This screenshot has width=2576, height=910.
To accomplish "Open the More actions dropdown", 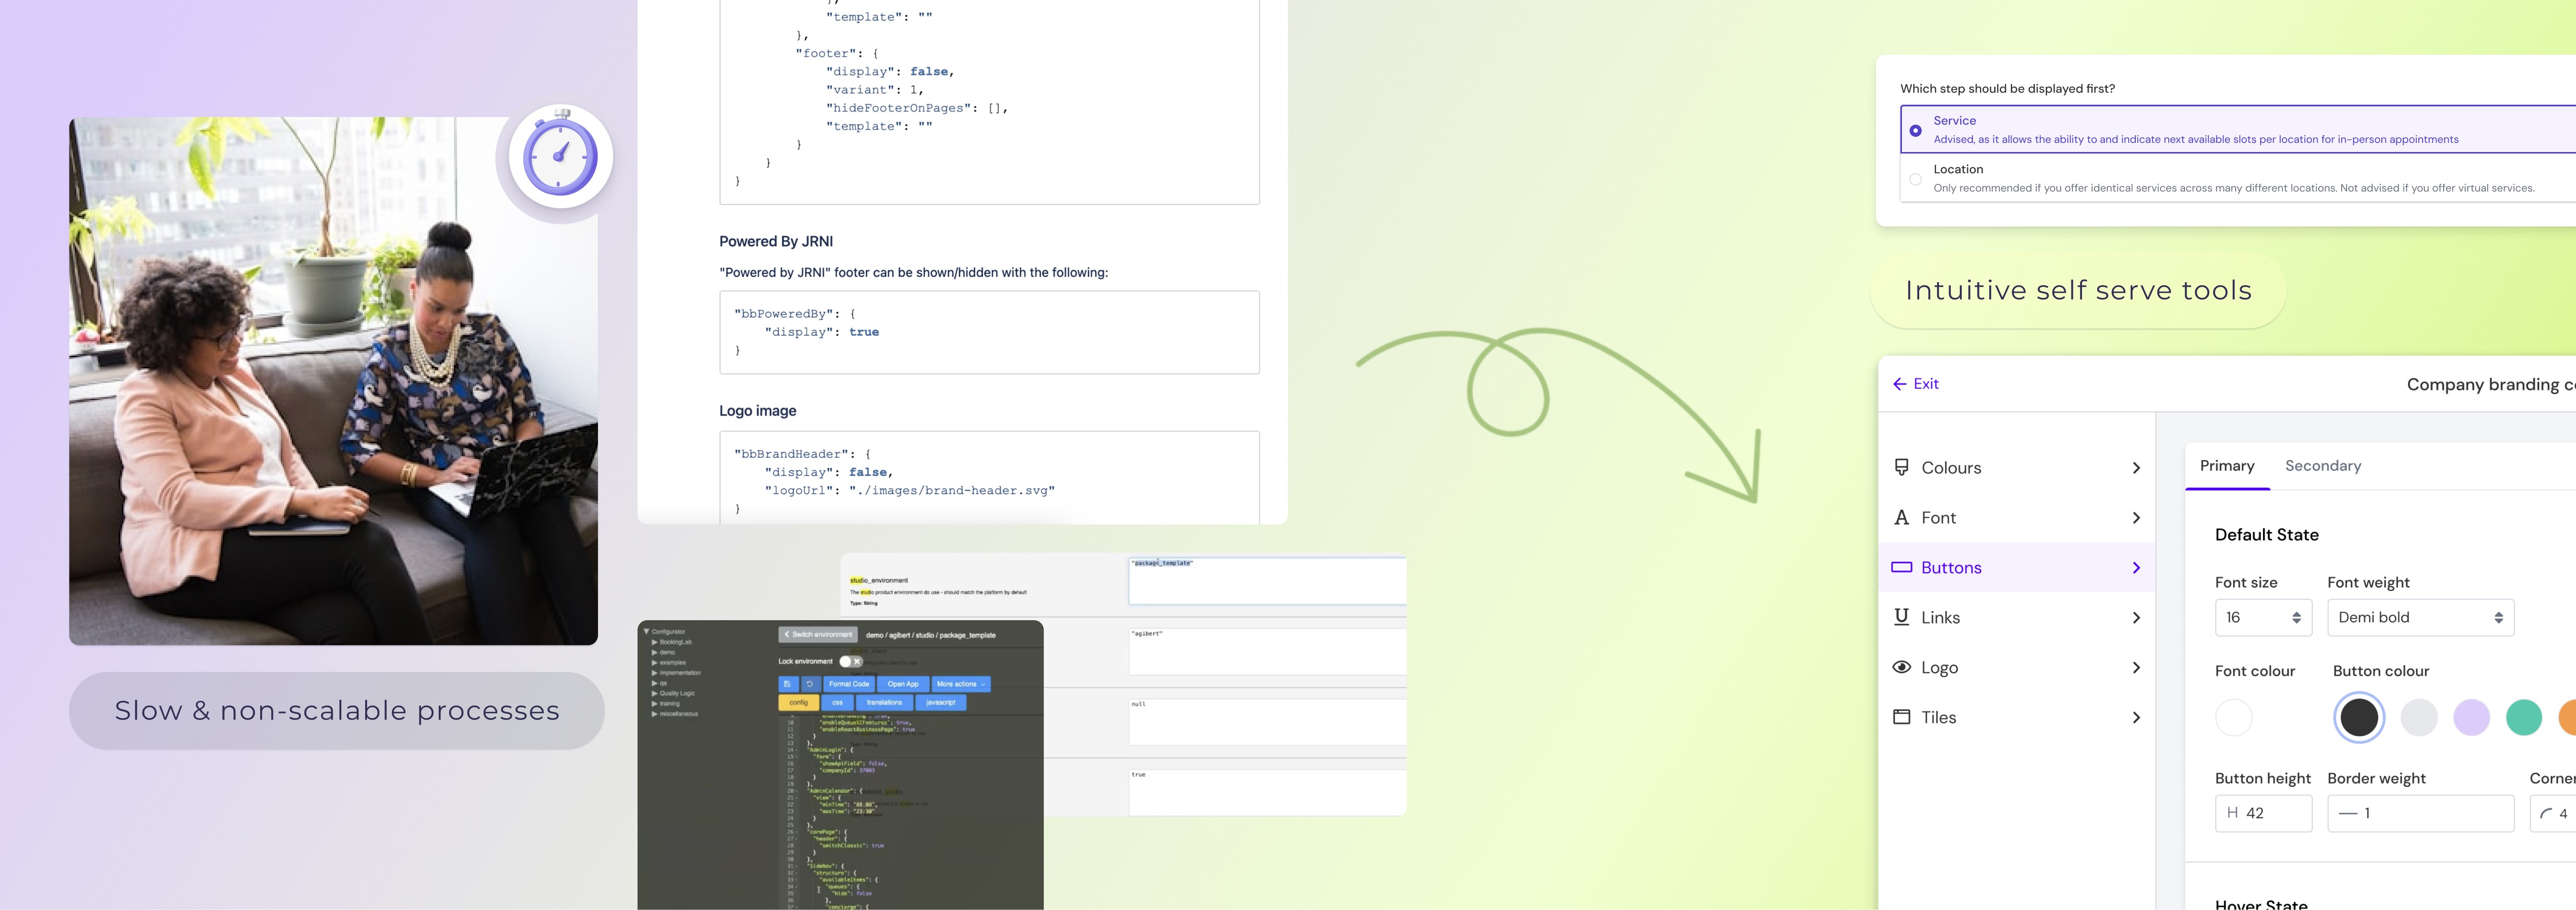I will pyautogui.click(x=961, y=684).
